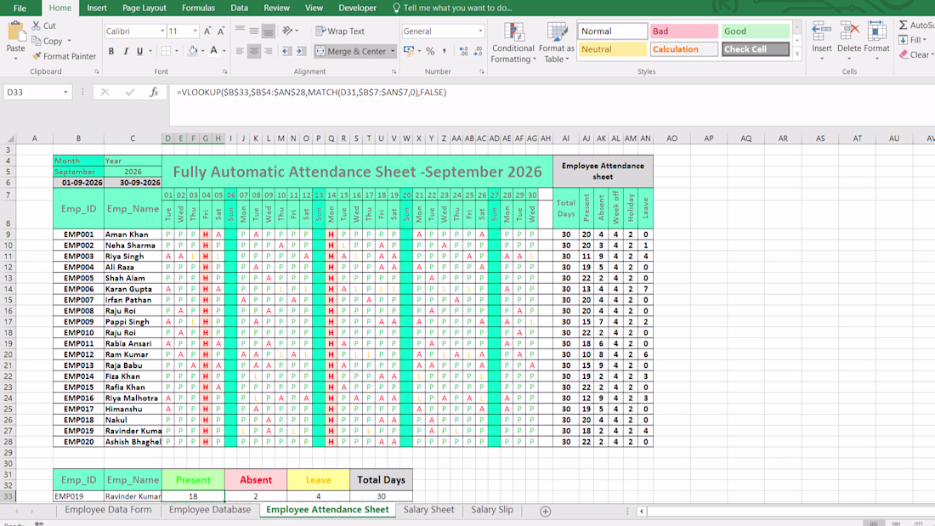Click the Tell me what you want search box
This screenshot has height=526, width=935.
click(452, 8)
